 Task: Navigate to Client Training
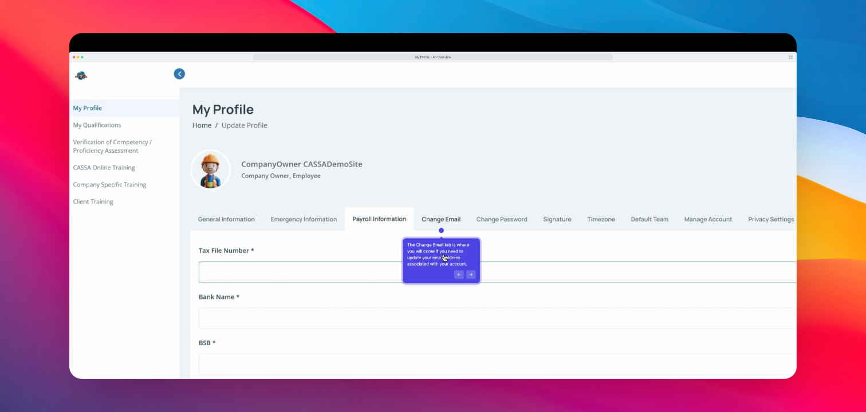pos(93,202)
